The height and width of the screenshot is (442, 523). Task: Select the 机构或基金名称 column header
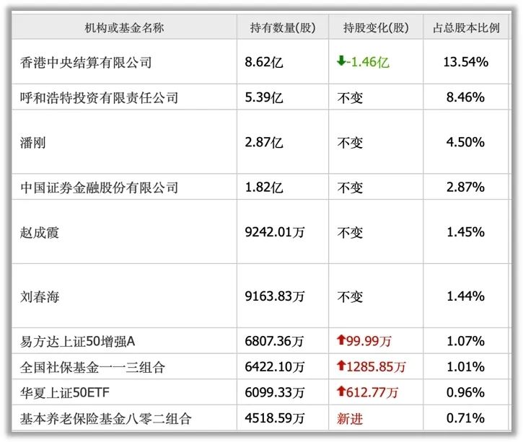pyautogui.click(x=124, y=28)
